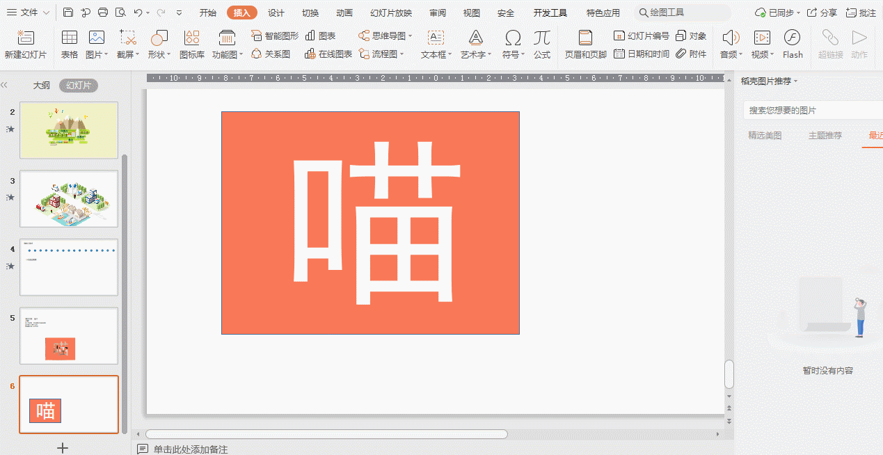Insert a Chart (图表)
This screenshot has height=455, width=883.
click(x=321, y=35)
